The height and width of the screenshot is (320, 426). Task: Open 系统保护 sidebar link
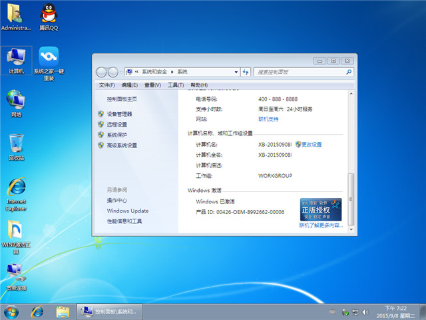(117, 135)
